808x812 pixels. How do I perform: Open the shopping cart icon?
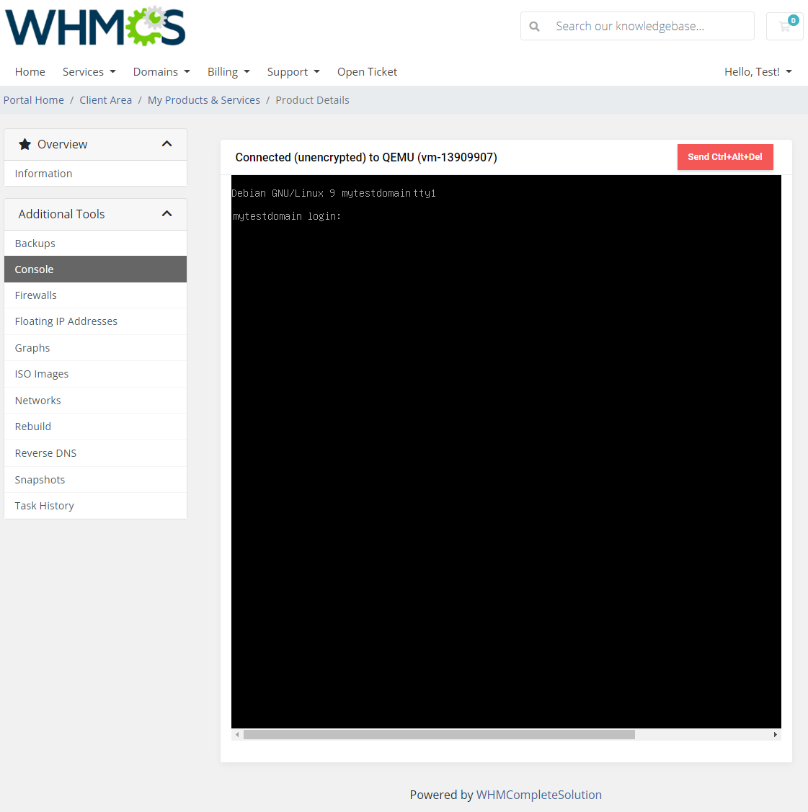[785, 26]
